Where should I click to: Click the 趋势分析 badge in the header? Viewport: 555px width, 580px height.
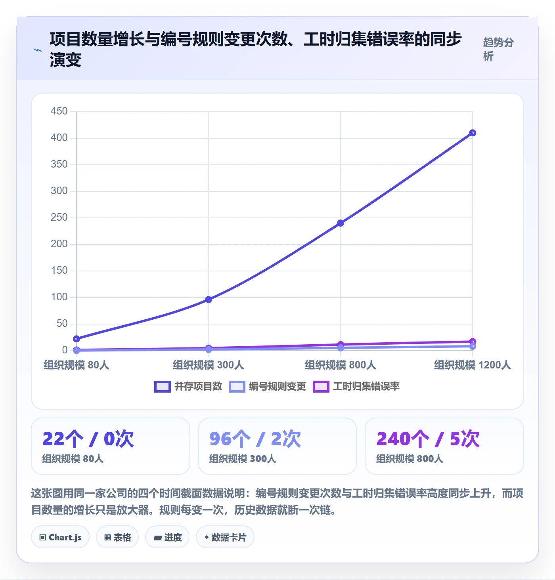coord(499,49)
